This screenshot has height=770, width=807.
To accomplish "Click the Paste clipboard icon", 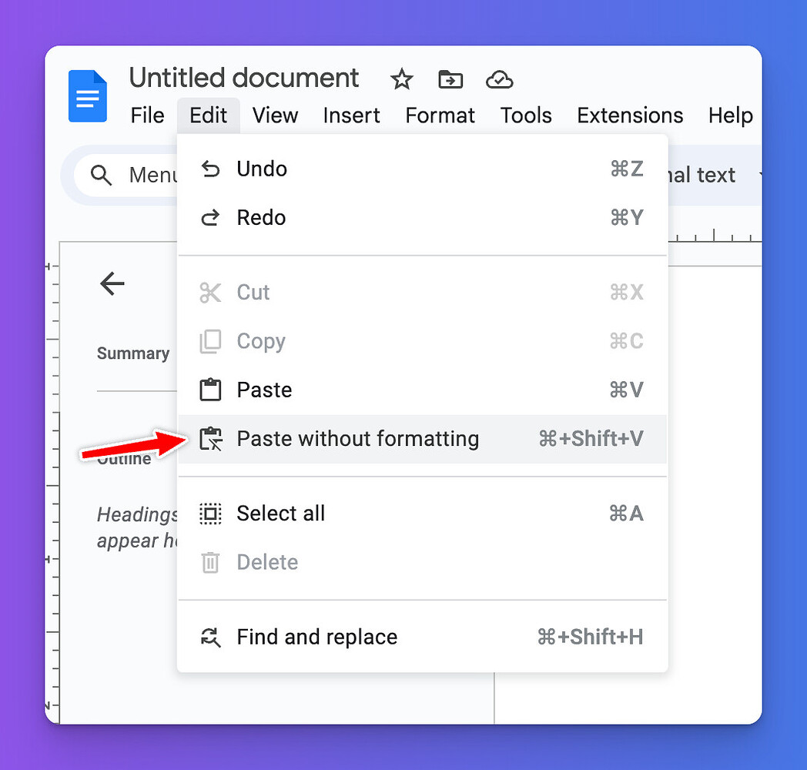I will click(210, 390).
